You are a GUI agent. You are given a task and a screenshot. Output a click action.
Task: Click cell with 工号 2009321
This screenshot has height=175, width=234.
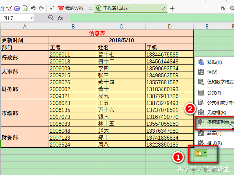73,96
